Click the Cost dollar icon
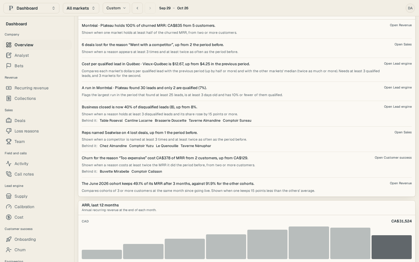 pos(9,217)
